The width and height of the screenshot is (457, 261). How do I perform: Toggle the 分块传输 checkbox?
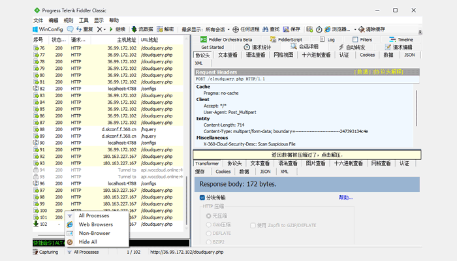202,198
